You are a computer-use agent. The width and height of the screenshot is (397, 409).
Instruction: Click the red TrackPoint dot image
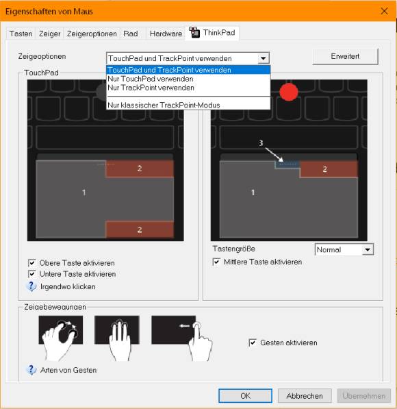[289, 92]
